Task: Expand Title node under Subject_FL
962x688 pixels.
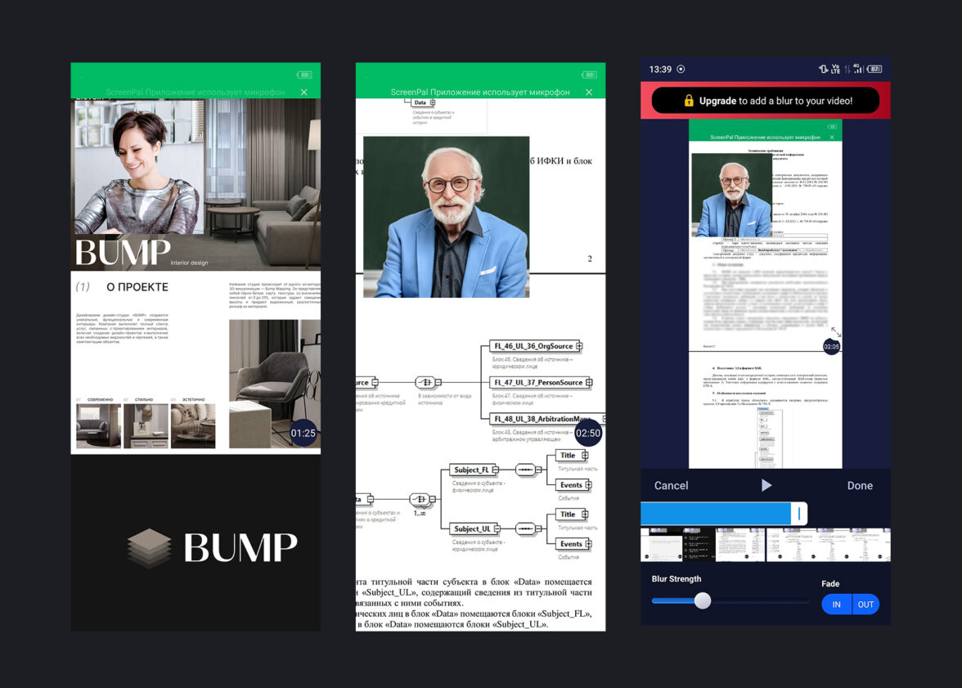Action: pyautogui.click(x=585, y=456)
